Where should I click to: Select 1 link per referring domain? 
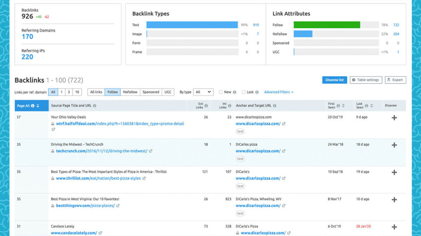61,92
